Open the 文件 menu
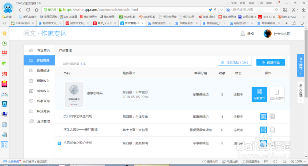The height and width of the screenshot is (166, 308). click(234, 3)
